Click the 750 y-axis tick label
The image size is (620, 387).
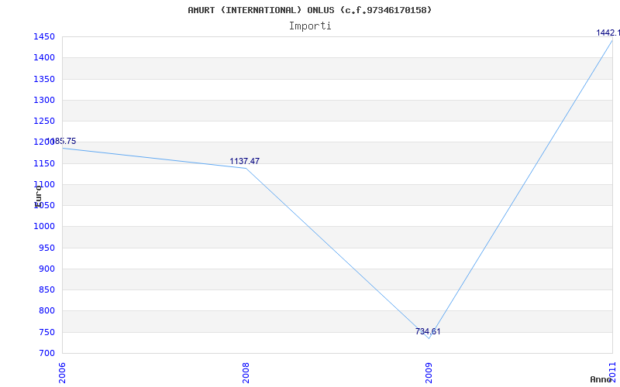click(46, 333)
